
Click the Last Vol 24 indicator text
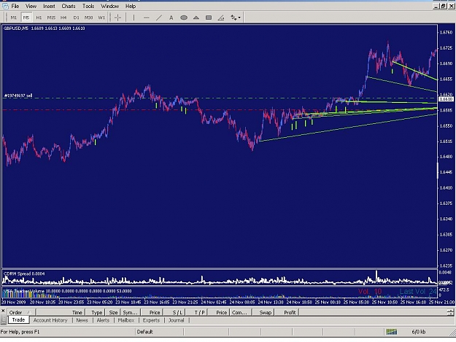418,292
